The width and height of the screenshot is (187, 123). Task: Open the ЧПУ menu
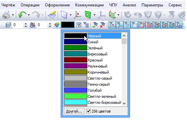(113, 5)
